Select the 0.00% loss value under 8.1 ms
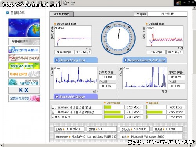 tap(107, 86)
